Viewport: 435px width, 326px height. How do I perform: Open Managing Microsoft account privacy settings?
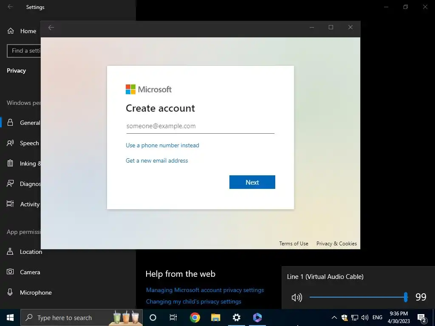coord(205,290)
